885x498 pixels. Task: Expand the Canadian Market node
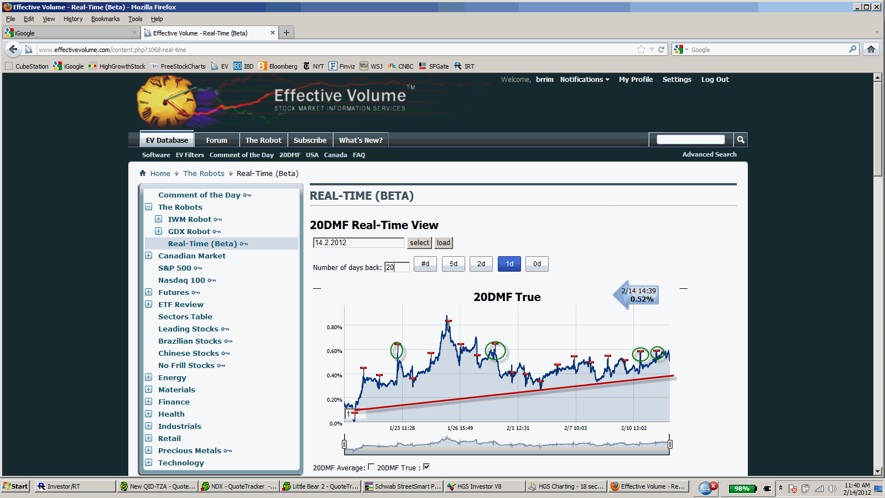click(148, 256)
